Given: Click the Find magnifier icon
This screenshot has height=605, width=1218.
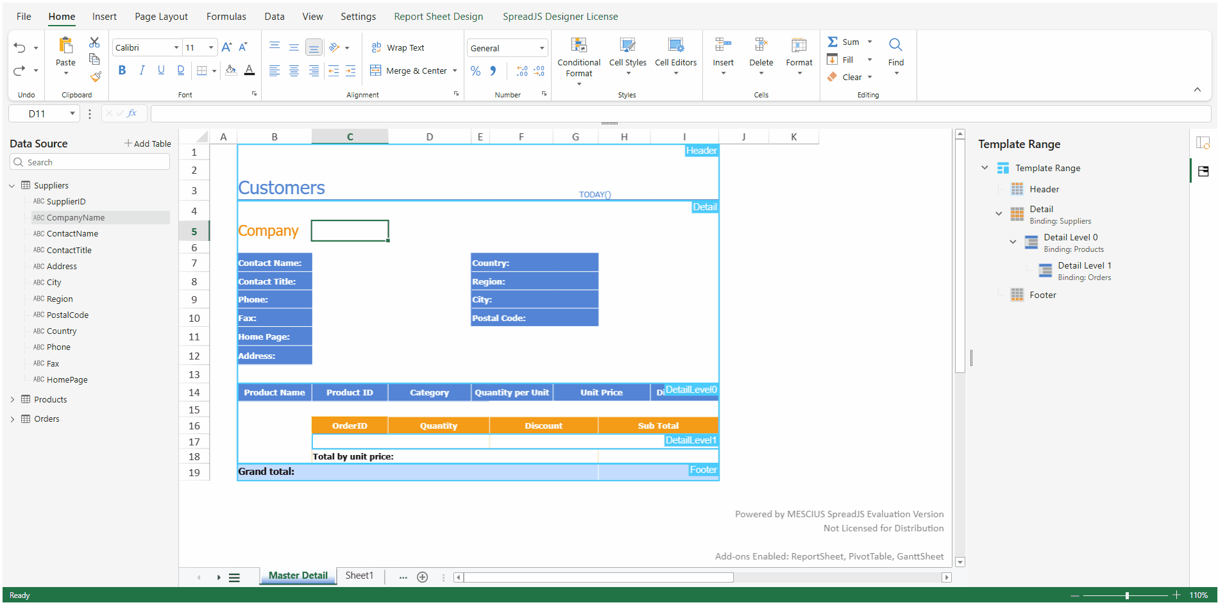Looking at the screenshot, I should [x=895, y=45].
